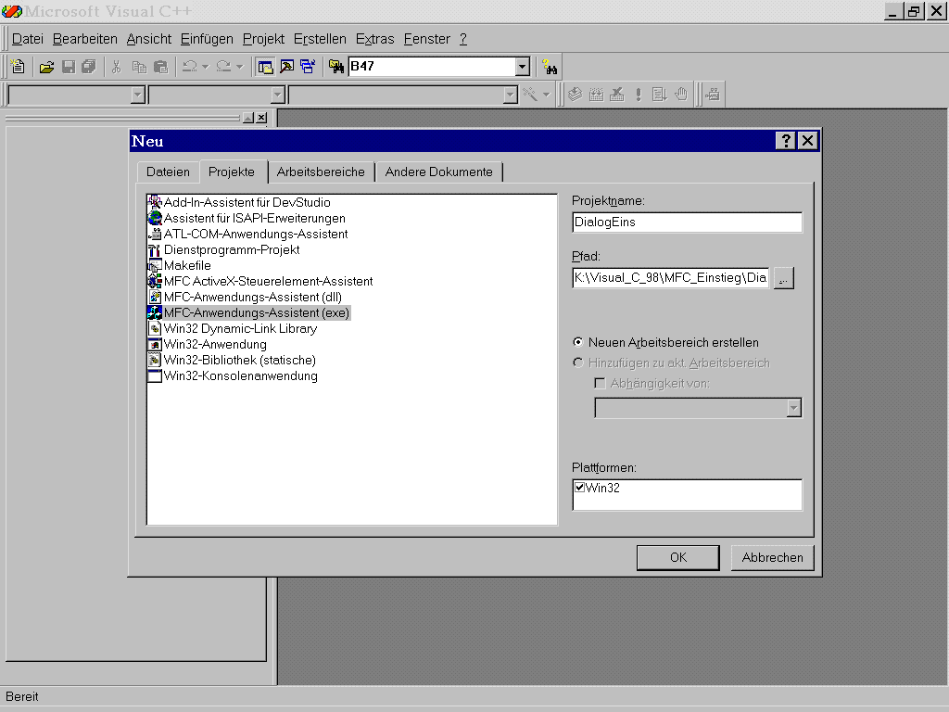Click the Go debug icon
Image resolution: width=949 pixels, height=712 pixels.
pos(659,95)
